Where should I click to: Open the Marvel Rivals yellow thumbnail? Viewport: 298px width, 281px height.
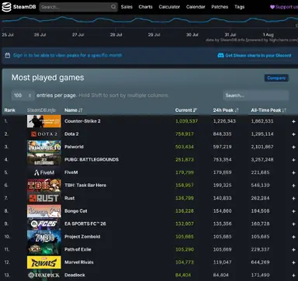coord(44,262)
